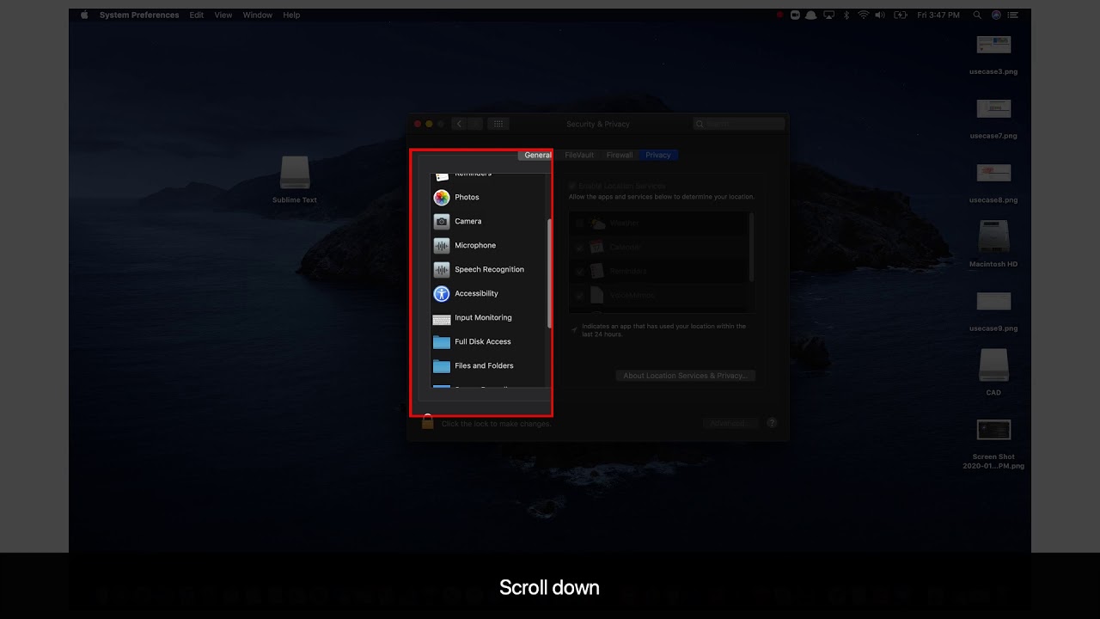
Task: Open the volume menu bar icon
Action: [881, 15]
